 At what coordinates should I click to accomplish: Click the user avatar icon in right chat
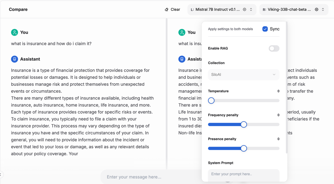pos(182,32)
